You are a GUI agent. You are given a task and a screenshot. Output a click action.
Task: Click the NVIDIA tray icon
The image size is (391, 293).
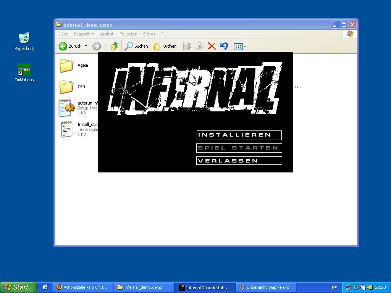point(370,287)
